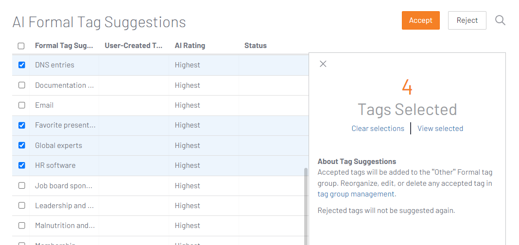519x245 pixels.
Task: Click the table's vertical scrollbar thumb
Action: click(x=306, y=204)
